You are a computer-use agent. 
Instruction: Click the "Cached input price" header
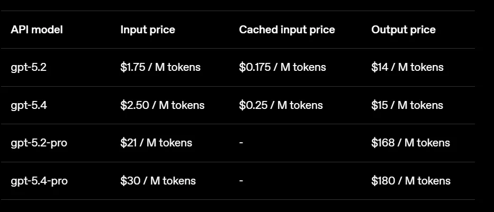[x=286, y=30]
